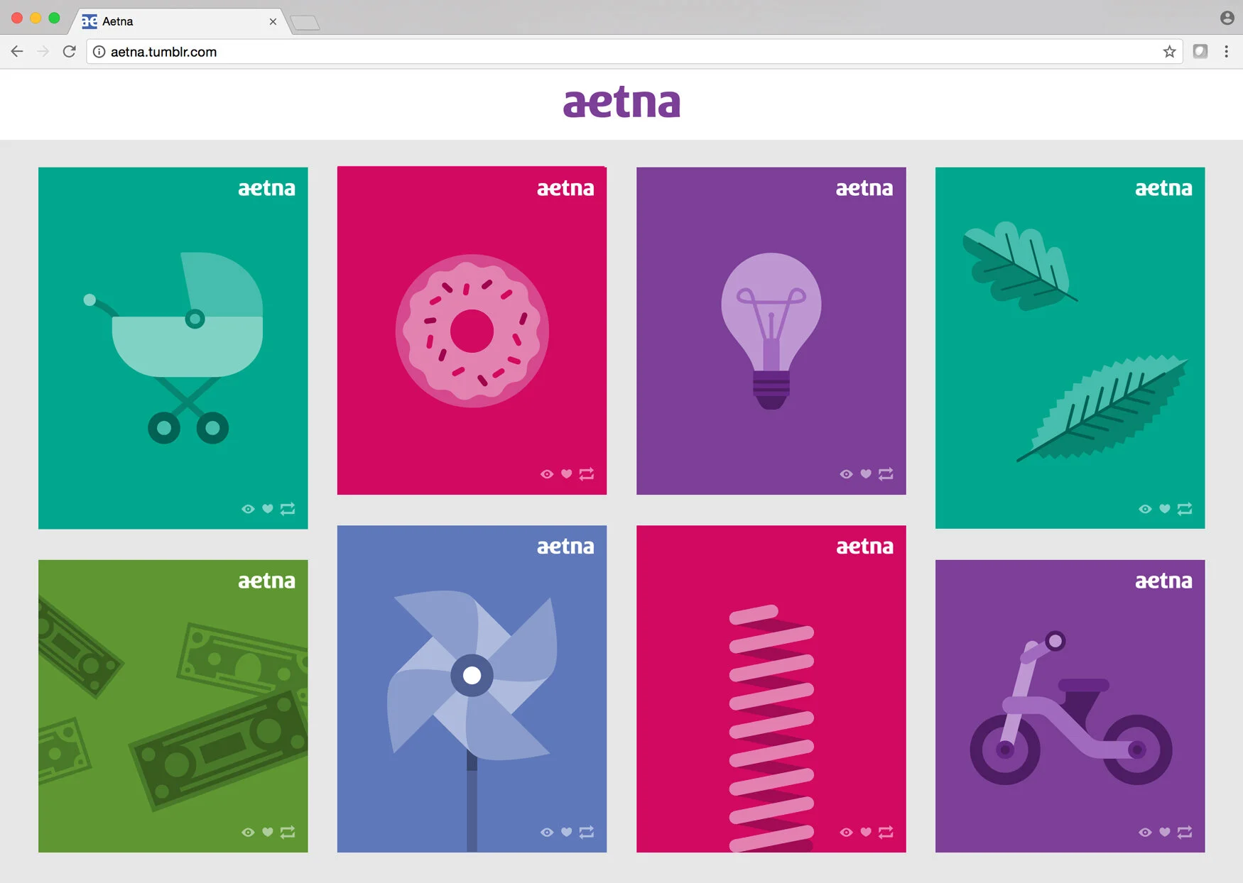View site information for aetna.tumblr.com
Viewport: 1243px width, 883px height.
(x=99, y=52)
